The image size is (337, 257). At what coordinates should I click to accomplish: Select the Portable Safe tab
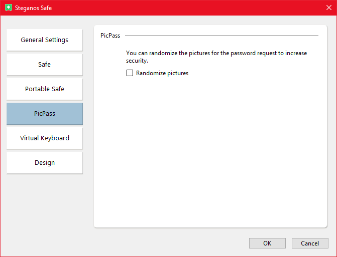pos(45,89)
